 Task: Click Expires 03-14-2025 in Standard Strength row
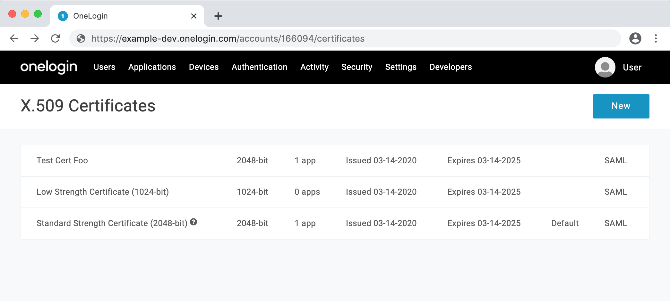coord(484,224)
